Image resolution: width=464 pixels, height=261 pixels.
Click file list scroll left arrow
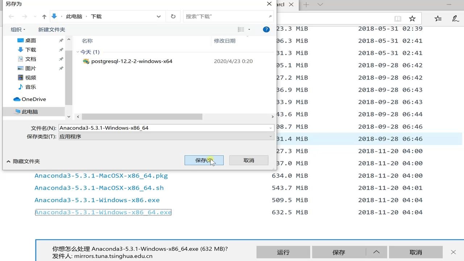coord(78,117)
